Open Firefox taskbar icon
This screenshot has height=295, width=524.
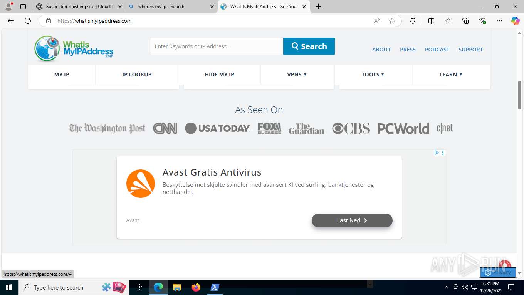click(x=196, y=287)
